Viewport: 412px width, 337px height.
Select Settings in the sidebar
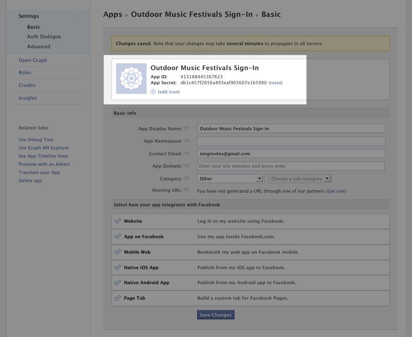29,16
